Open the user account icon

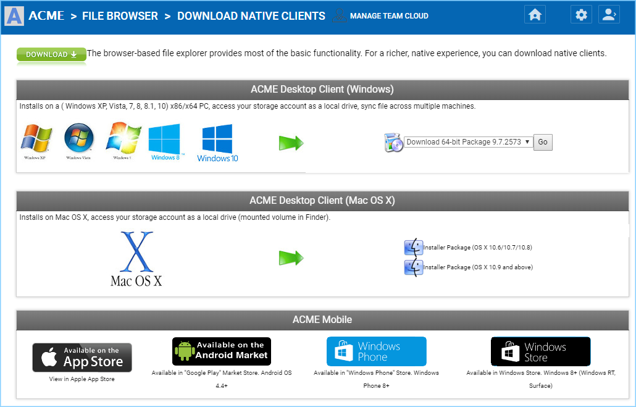point(609,15)
